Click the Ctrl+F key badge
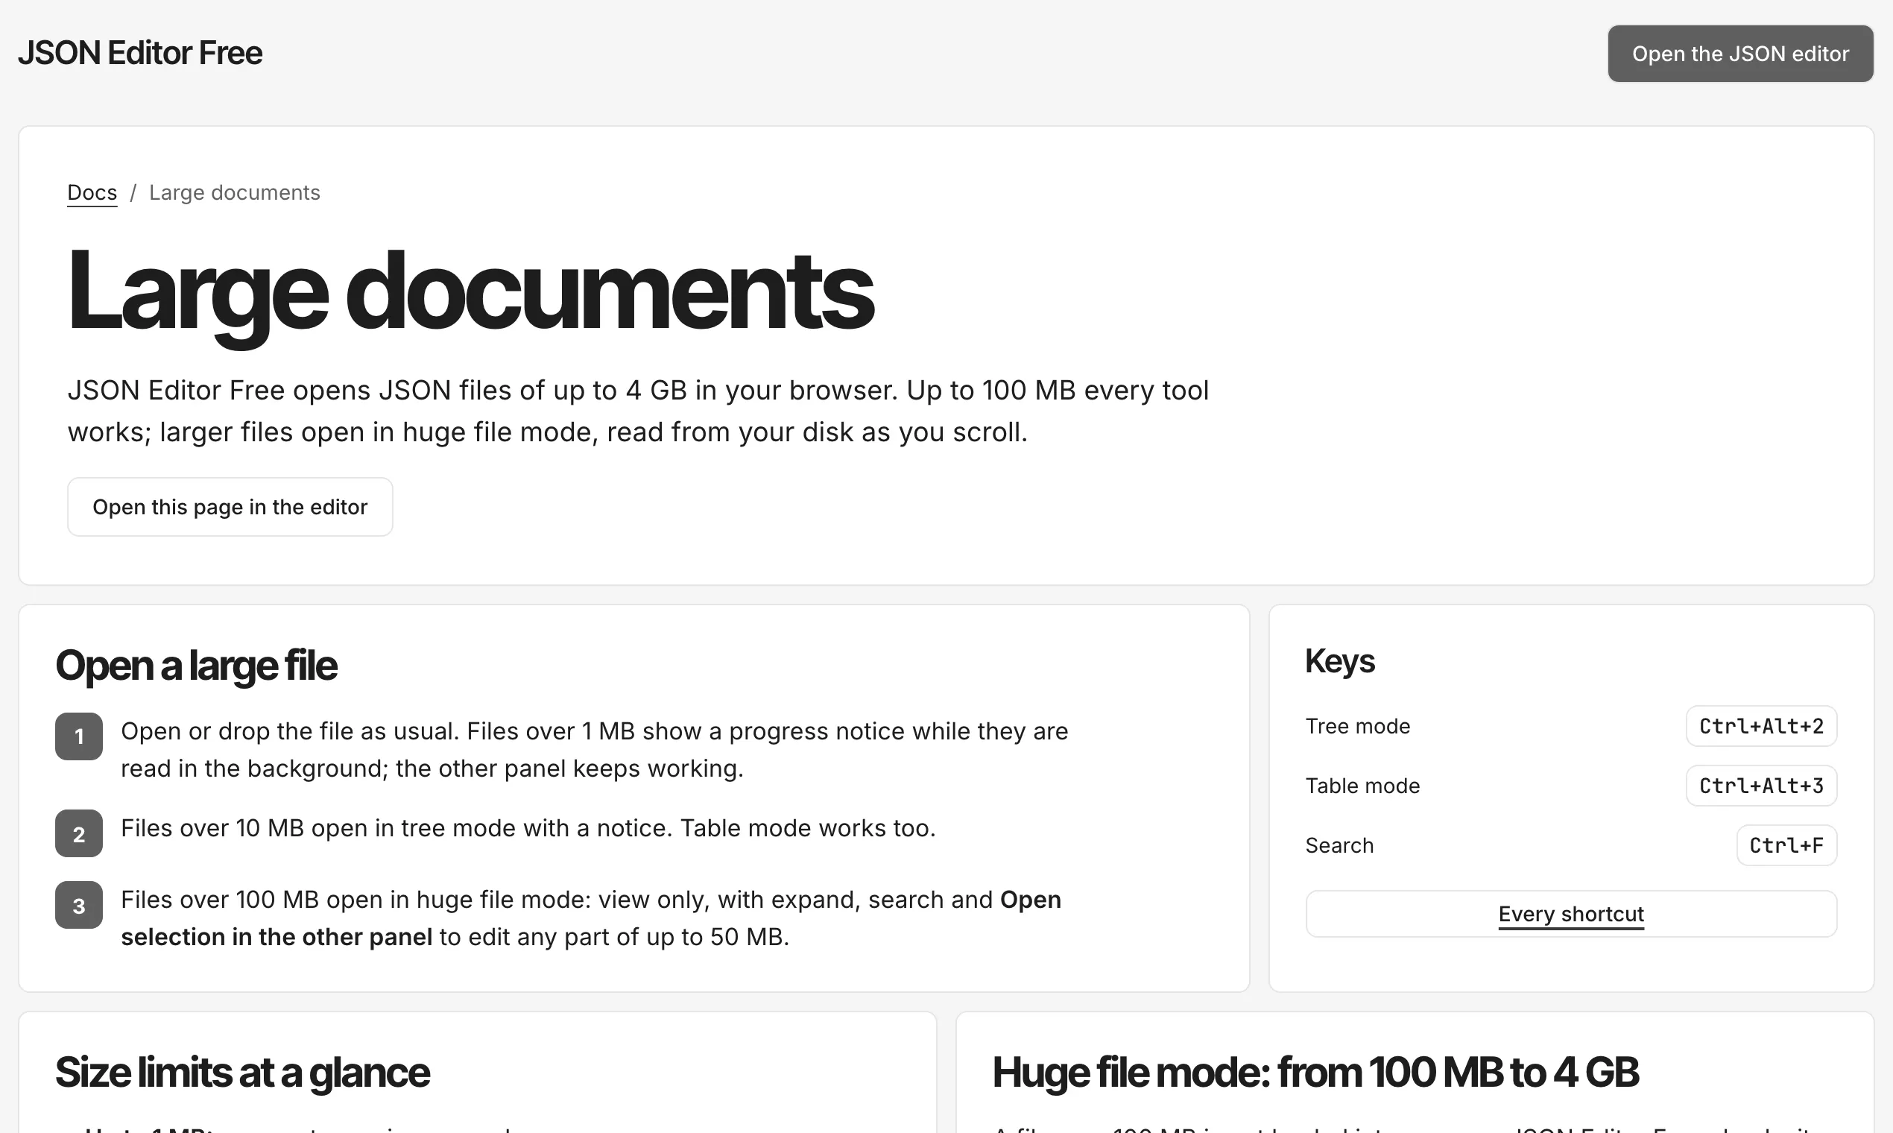The image size is (1893, 1133). [1786, 845]
